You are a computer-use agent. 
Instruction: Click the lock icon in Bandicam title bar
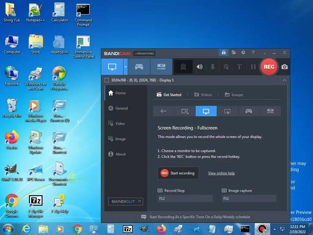tap(223, 53)
